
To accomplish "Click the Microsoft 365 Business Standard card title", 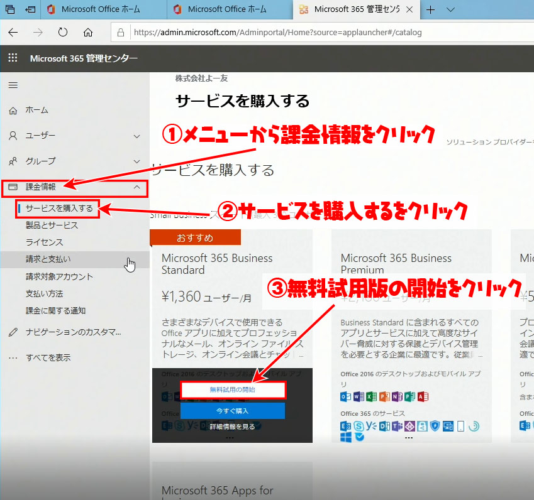I will tap(217, 264).
